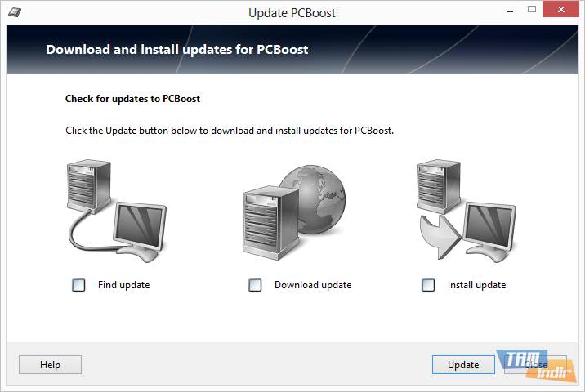Open Help for the updater
The width and height of the screenshot is (585, 392).
pyautogui.click(x=50, y=365)
